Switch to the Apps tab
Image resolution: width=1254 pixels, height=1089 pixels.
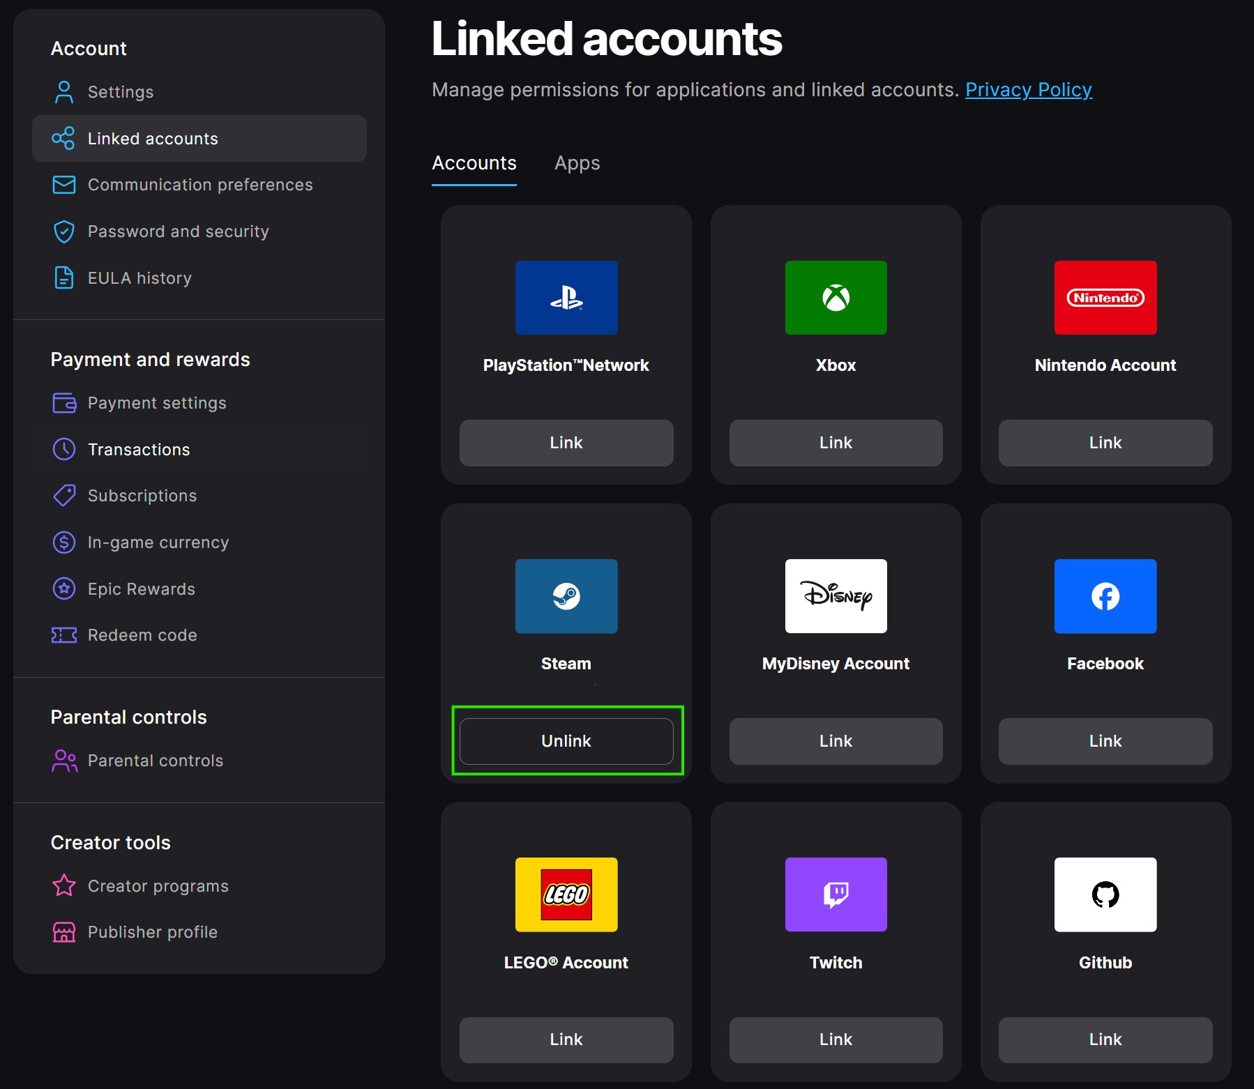click(x=577, y=163)
